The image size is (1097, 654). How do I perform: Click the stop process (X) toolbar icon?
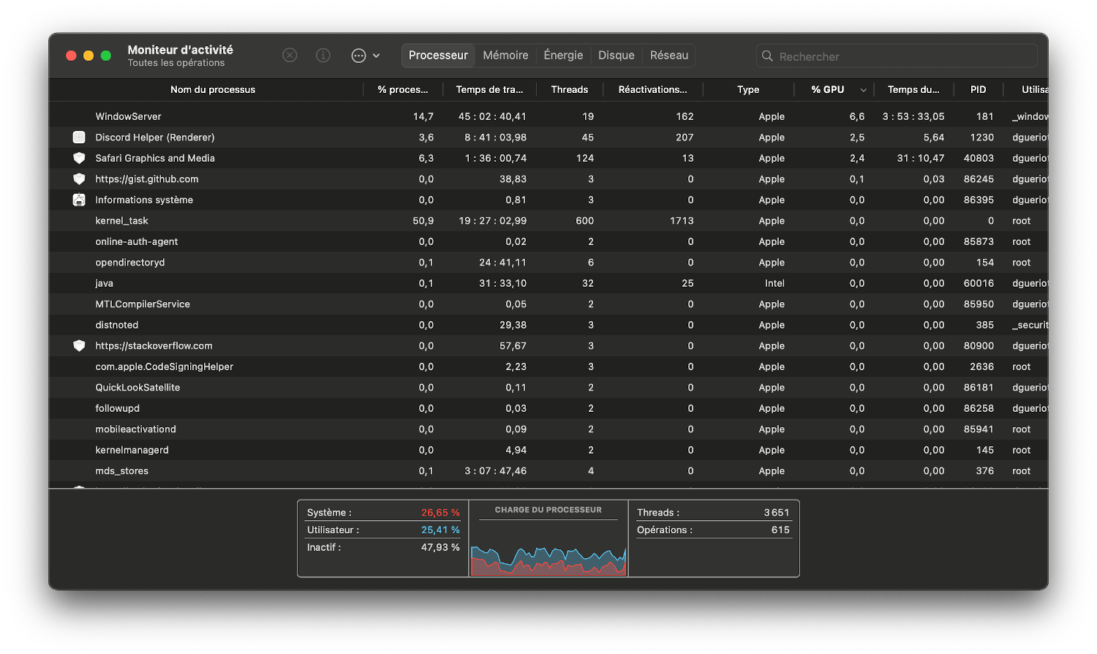(290, 56)
